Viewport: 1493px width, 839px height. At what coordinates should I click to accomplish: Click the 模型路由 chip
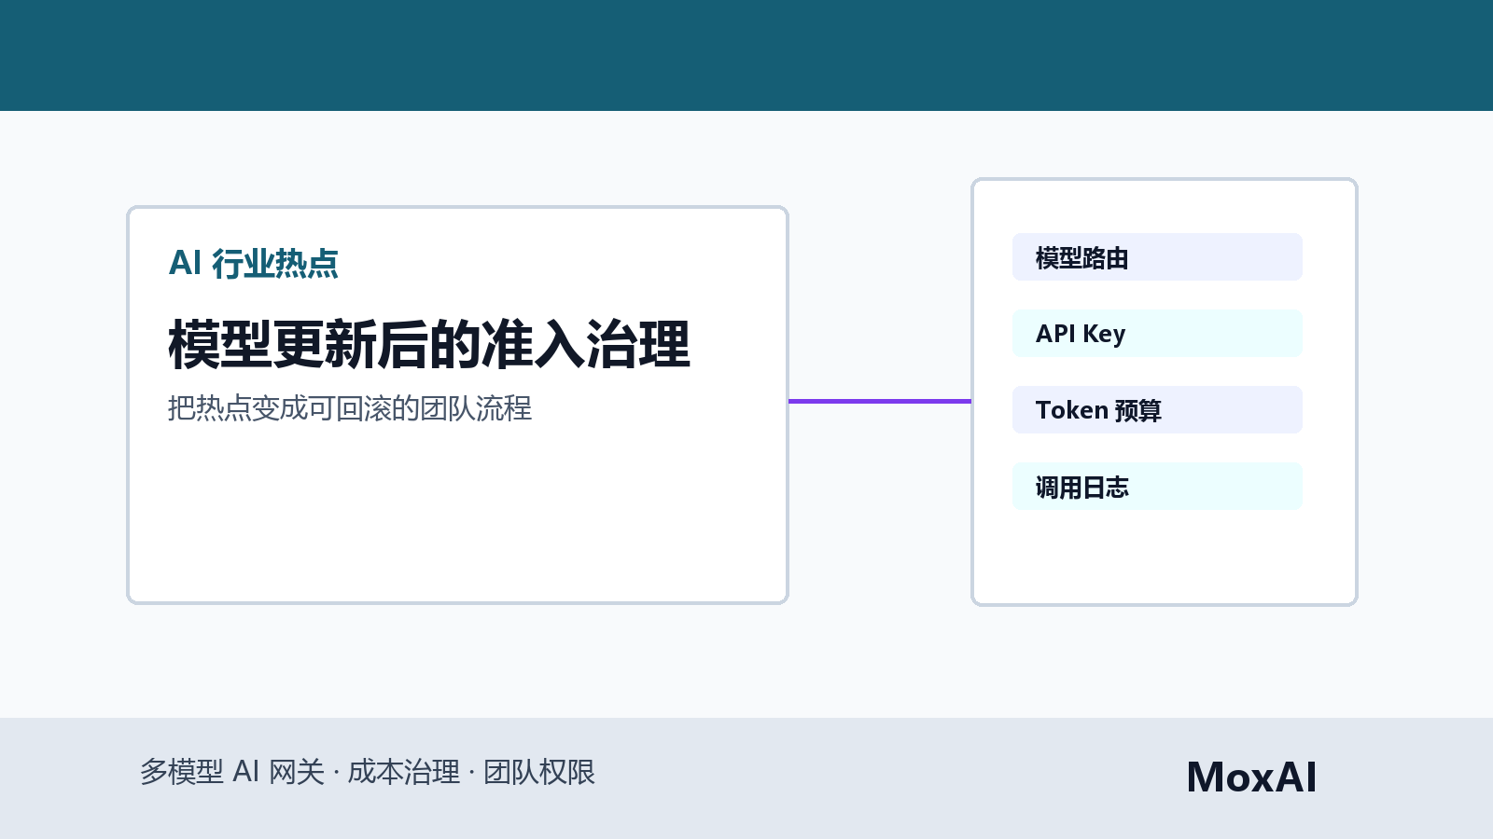(1157, 257)
